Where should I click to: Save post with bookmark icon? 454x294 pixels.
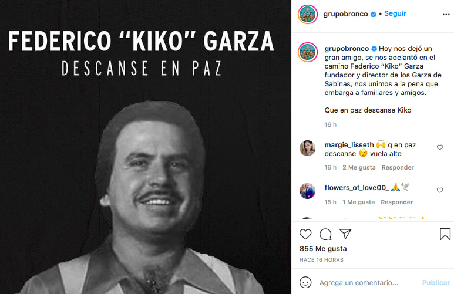(x=445, y=234)
